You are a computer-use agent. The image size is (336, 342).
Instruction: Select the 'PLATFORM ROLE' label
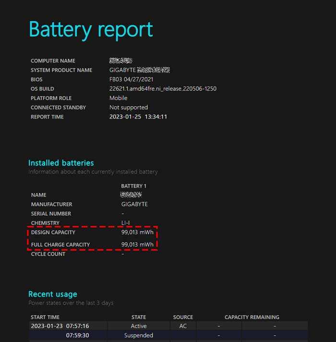(x=51, y=98)
